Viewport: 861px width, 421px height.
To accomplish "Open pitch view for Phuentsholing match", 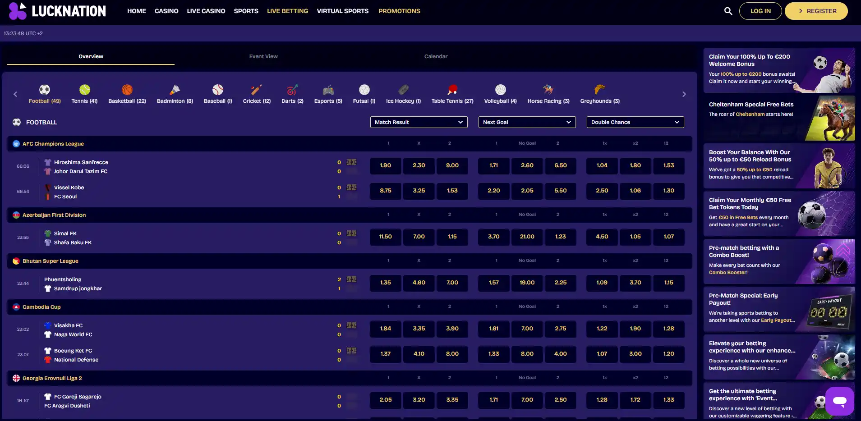I will click(351, 279).
